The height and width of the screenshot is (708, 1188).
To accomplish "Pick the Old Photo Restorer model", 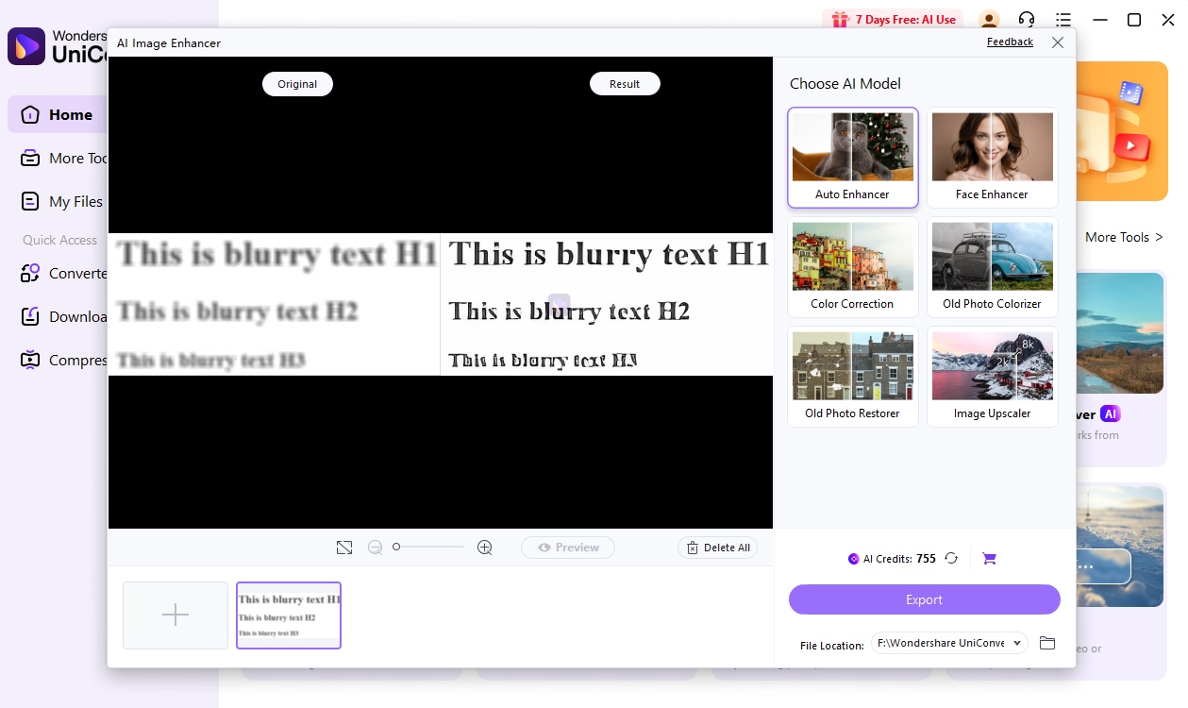I will tap(853, 377).
